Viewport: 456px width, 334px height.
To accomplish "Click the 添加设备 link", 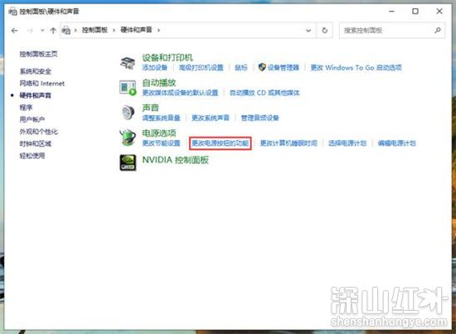I will [155, 67].
